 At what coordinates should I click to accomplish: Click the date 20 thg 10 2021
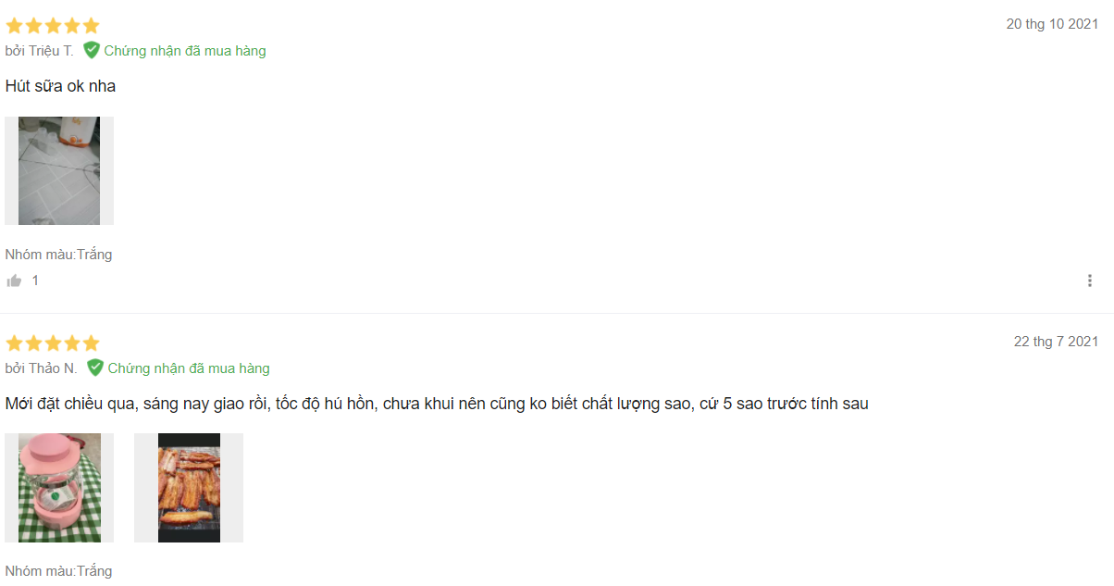[x=1052, y=24]
